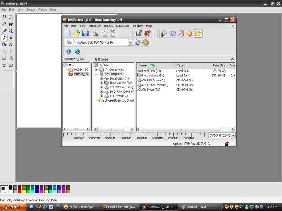Pick the black color swatch in Paint palette

pos(11,187)
